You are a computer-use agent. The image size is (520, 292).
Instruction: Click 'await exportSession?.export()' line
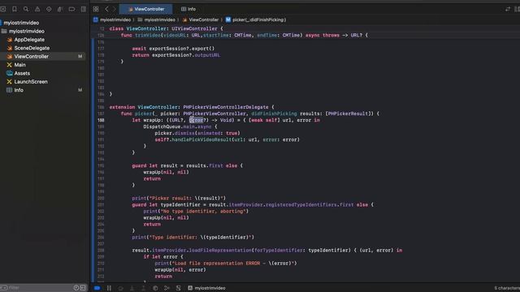point(173,49)
